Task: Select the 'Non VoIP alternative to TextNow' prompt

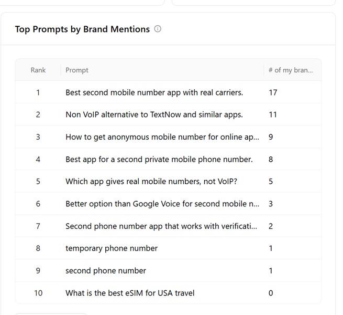Action: tap(154, 114)
